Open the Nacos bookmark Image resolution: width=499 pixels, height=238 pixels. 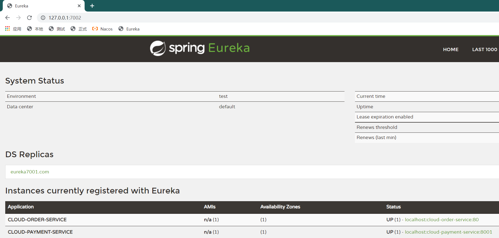(x=102, y=29)
